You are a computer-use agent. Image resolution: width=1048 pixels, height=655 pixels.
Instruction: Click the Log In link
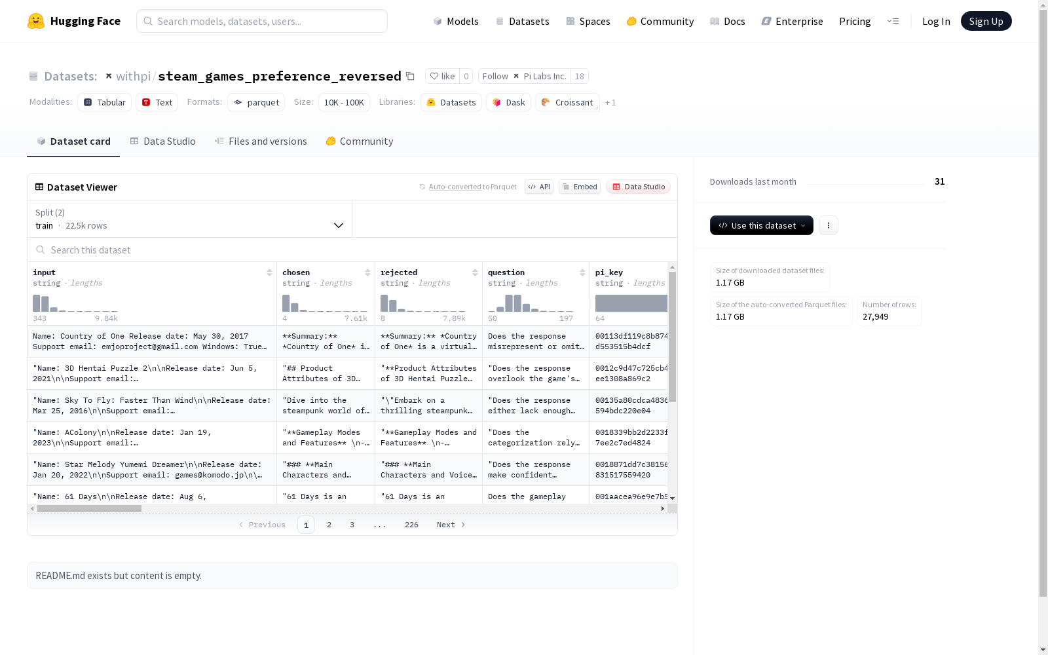(x=936, y=21)
